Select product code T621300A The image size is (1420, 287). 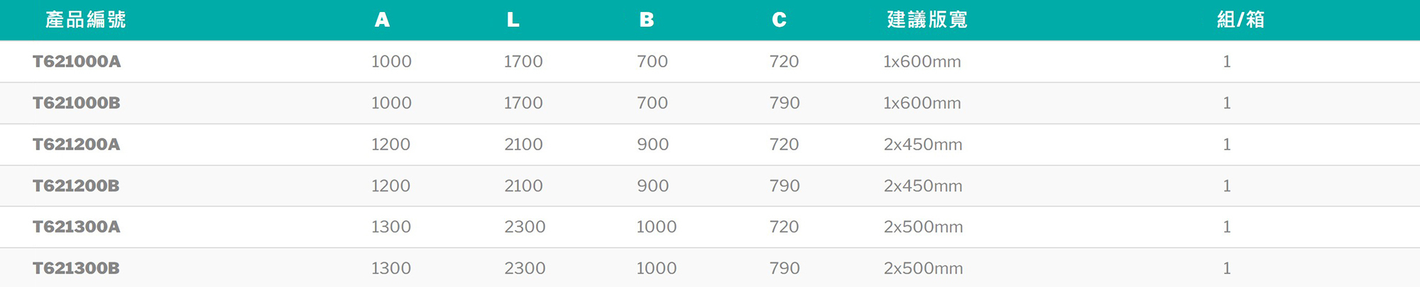point(77,227)
